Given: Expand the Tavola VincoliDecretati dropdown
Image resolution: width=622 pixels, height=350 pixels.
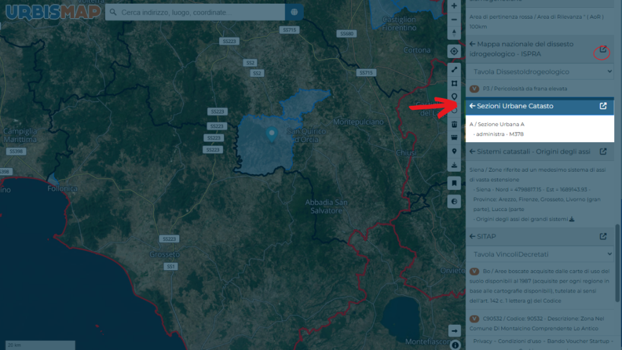Looking at the screenshot, I should (539, 254).
